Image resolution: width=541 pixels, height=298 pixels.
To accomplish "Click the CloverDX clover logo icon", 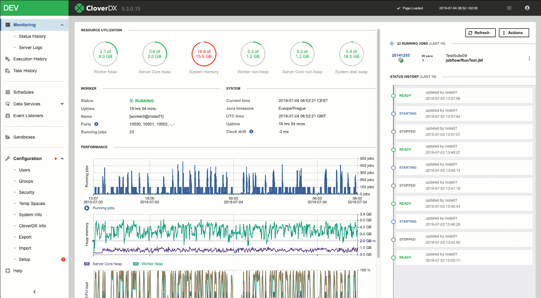I will click(x=79, y=8).
